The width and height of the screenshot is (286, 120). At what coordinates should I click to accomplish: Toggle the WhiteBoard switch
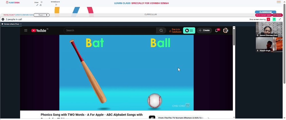pos(56,5)
